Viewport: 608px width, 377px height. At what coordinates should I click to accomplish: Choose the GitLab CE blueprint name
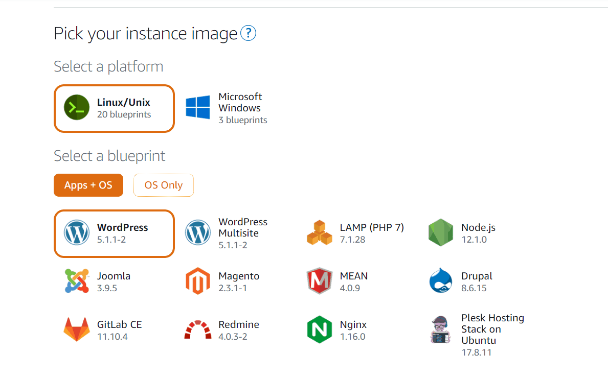coord(120,324)
